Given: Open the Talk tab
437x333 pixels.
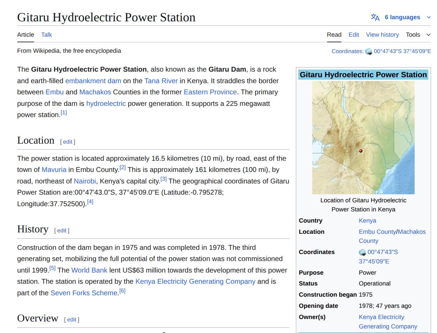Looking at the screenshot, I should tap(46, 35).
